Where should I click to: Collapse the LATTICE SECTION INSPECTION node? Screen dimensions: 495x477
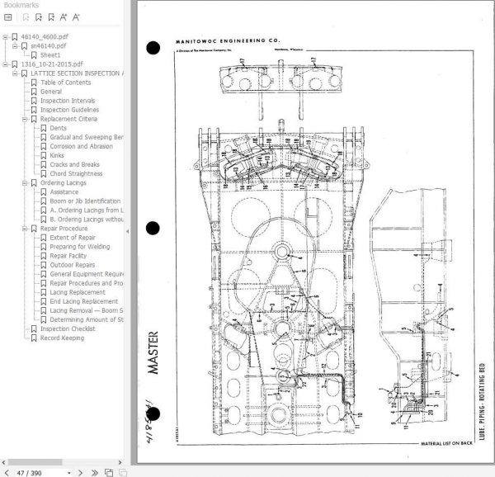tap(15, 73)
